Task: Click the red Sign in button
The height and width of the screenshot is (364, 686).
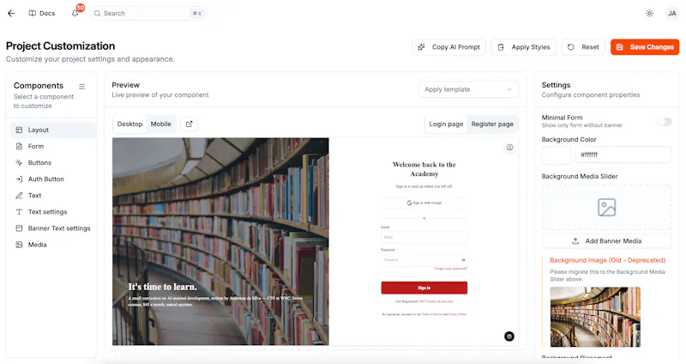Action: 424,288
